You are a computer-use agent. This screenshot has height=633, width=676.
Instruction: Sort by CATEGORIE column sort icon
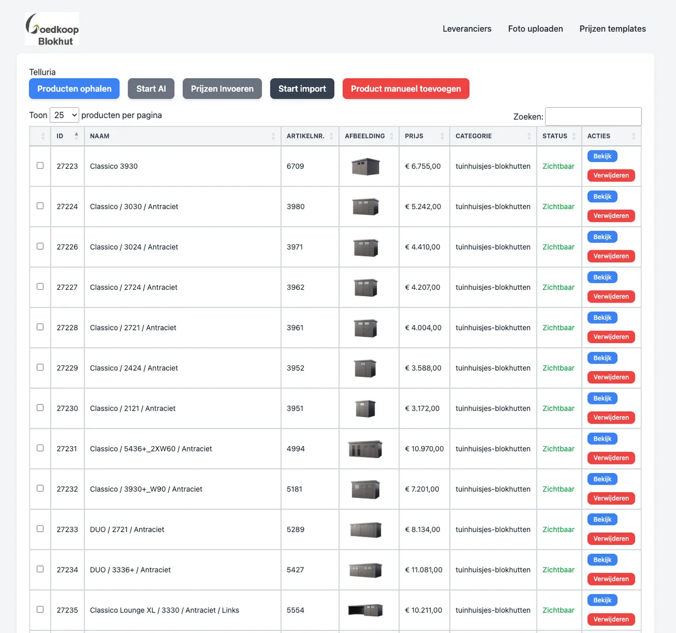point(529,136)
